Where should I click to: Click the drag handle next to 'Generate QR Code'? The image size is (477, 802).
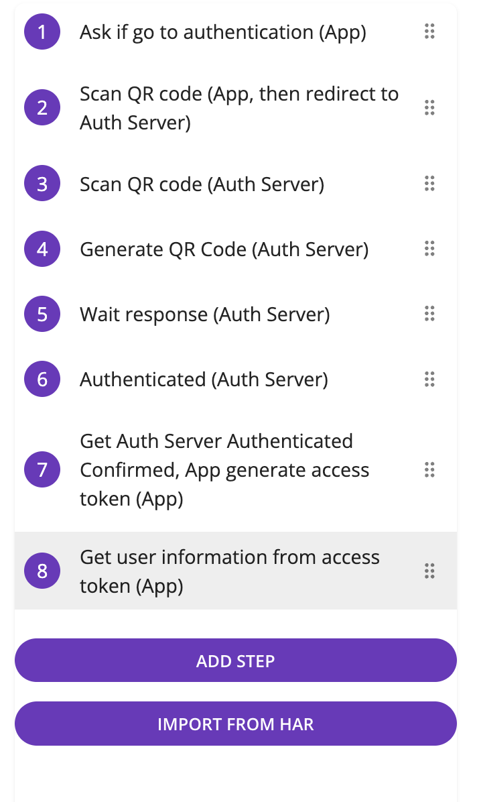pyautogui.click(x=429, y=249)
